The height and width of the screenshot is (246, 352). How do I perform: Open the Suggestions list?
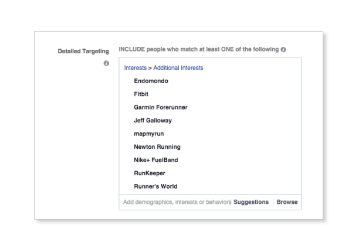click(251, 202)
